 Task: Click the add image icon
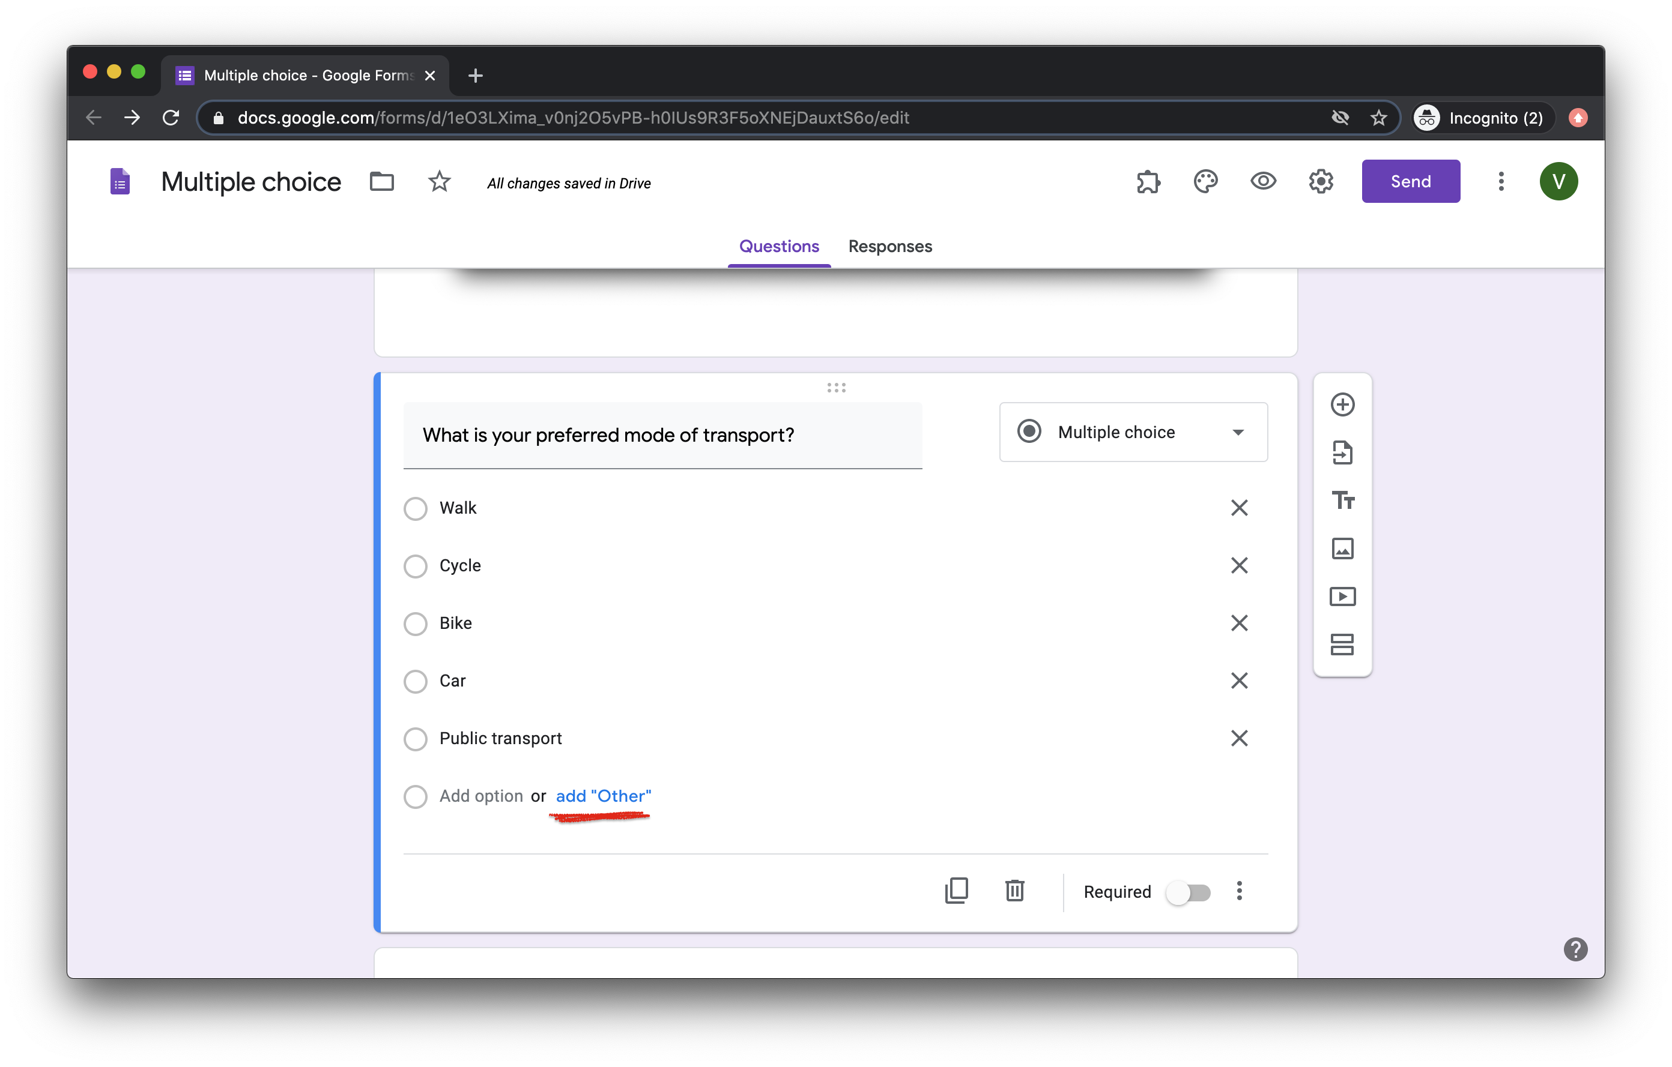(1340, 548)
